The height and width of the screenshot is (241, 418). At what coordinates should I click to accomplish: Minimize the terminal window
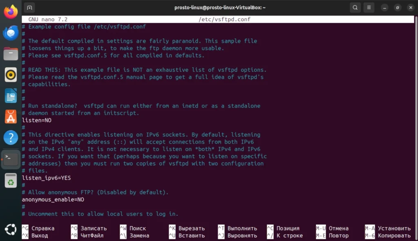pos(385,8)
